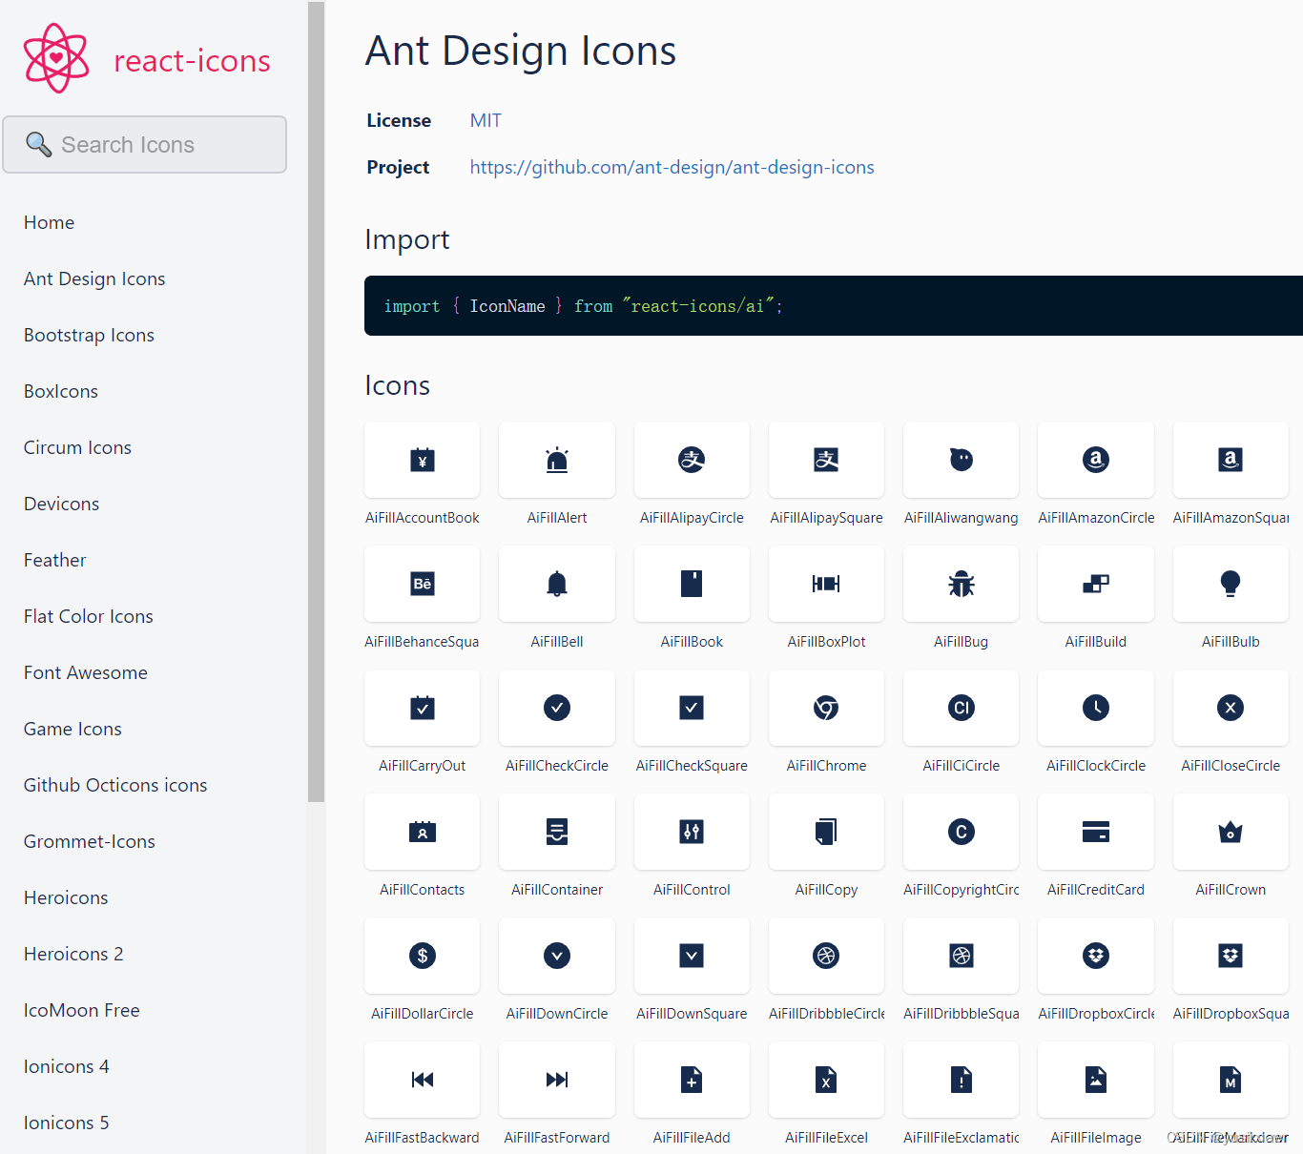The width and height of the screenshot is (1303, 1154).
Task: Open Bootstrap Icons in sidebar
Action: coord(89,335)
